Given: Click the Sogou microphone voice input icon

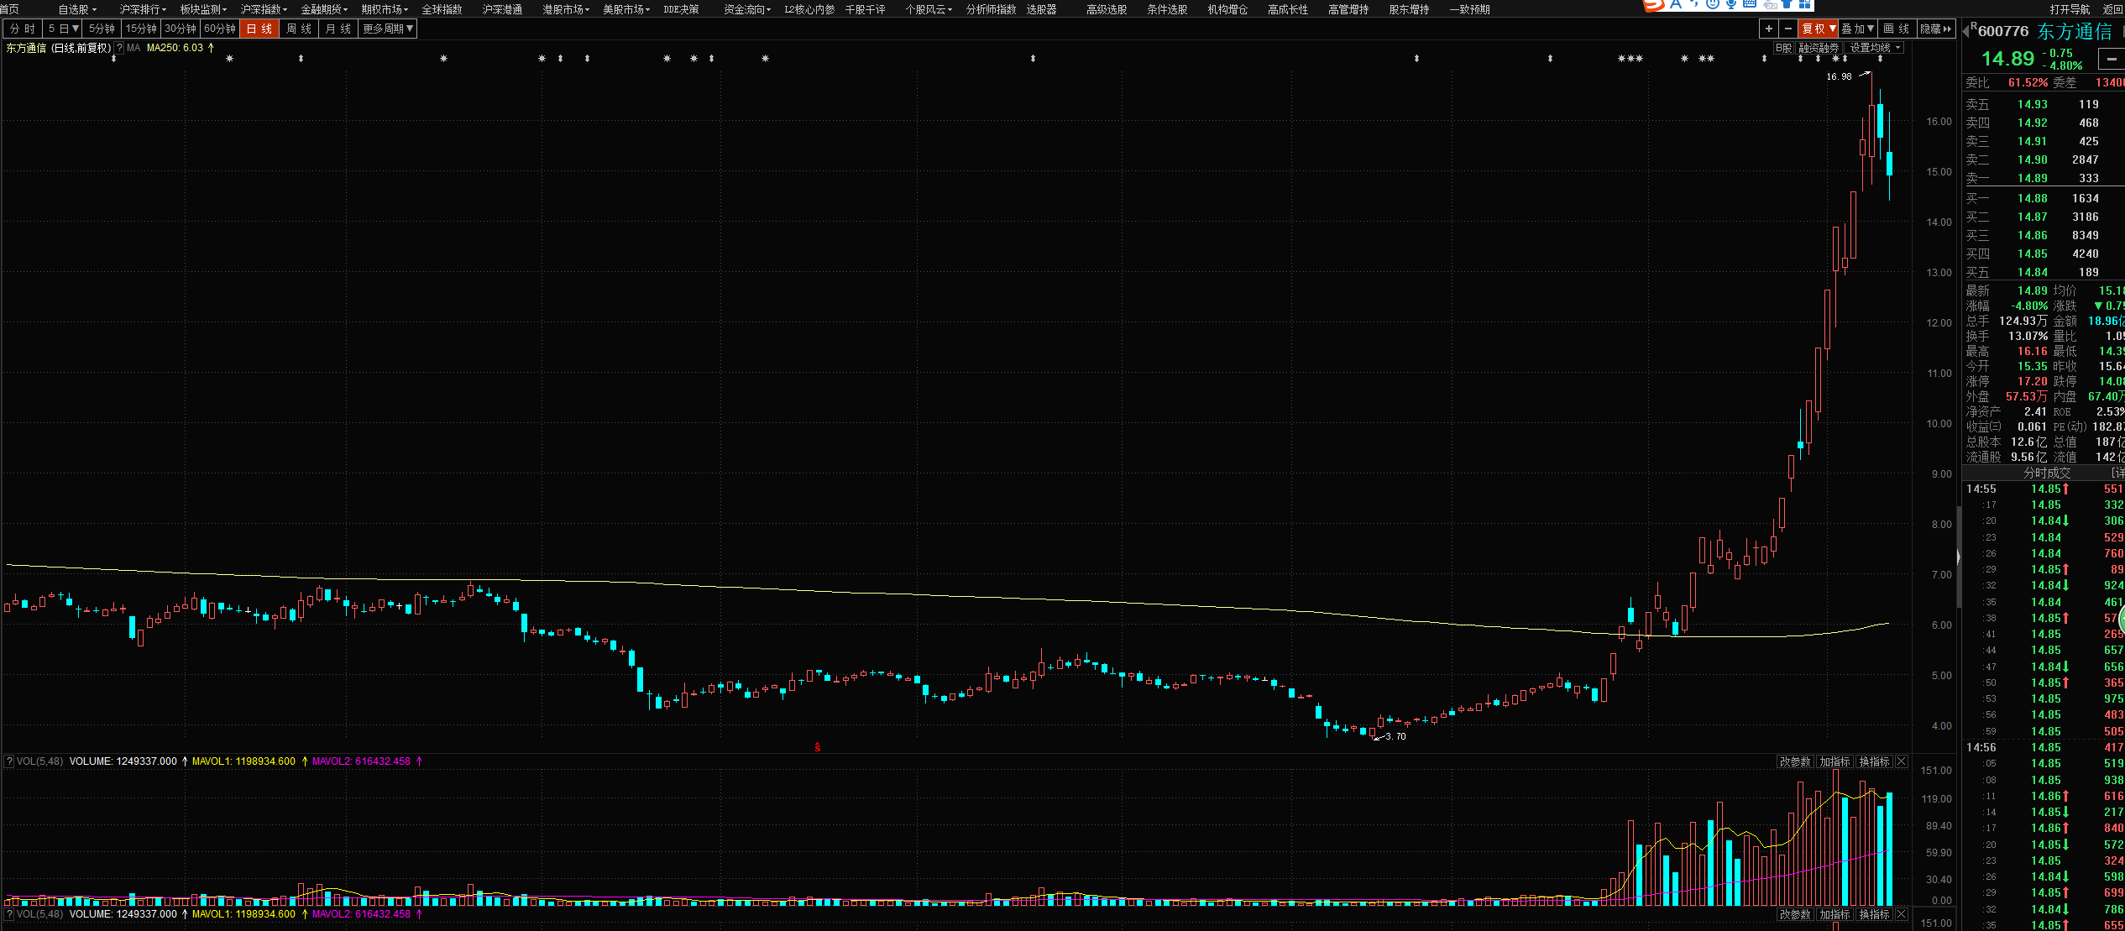Looking at the screenshot, I should (1731, 4).
